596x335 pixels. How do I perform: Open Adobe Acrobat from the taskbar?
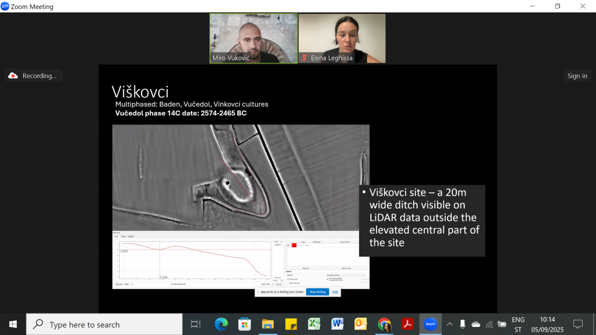[407, 324]
